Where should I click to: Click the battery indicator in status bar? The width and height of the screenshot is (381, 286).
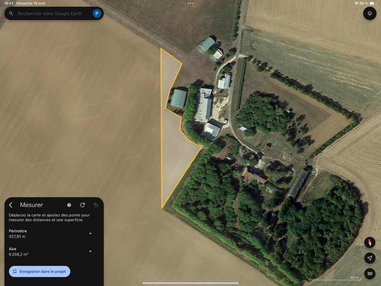(x=373, y=3)
